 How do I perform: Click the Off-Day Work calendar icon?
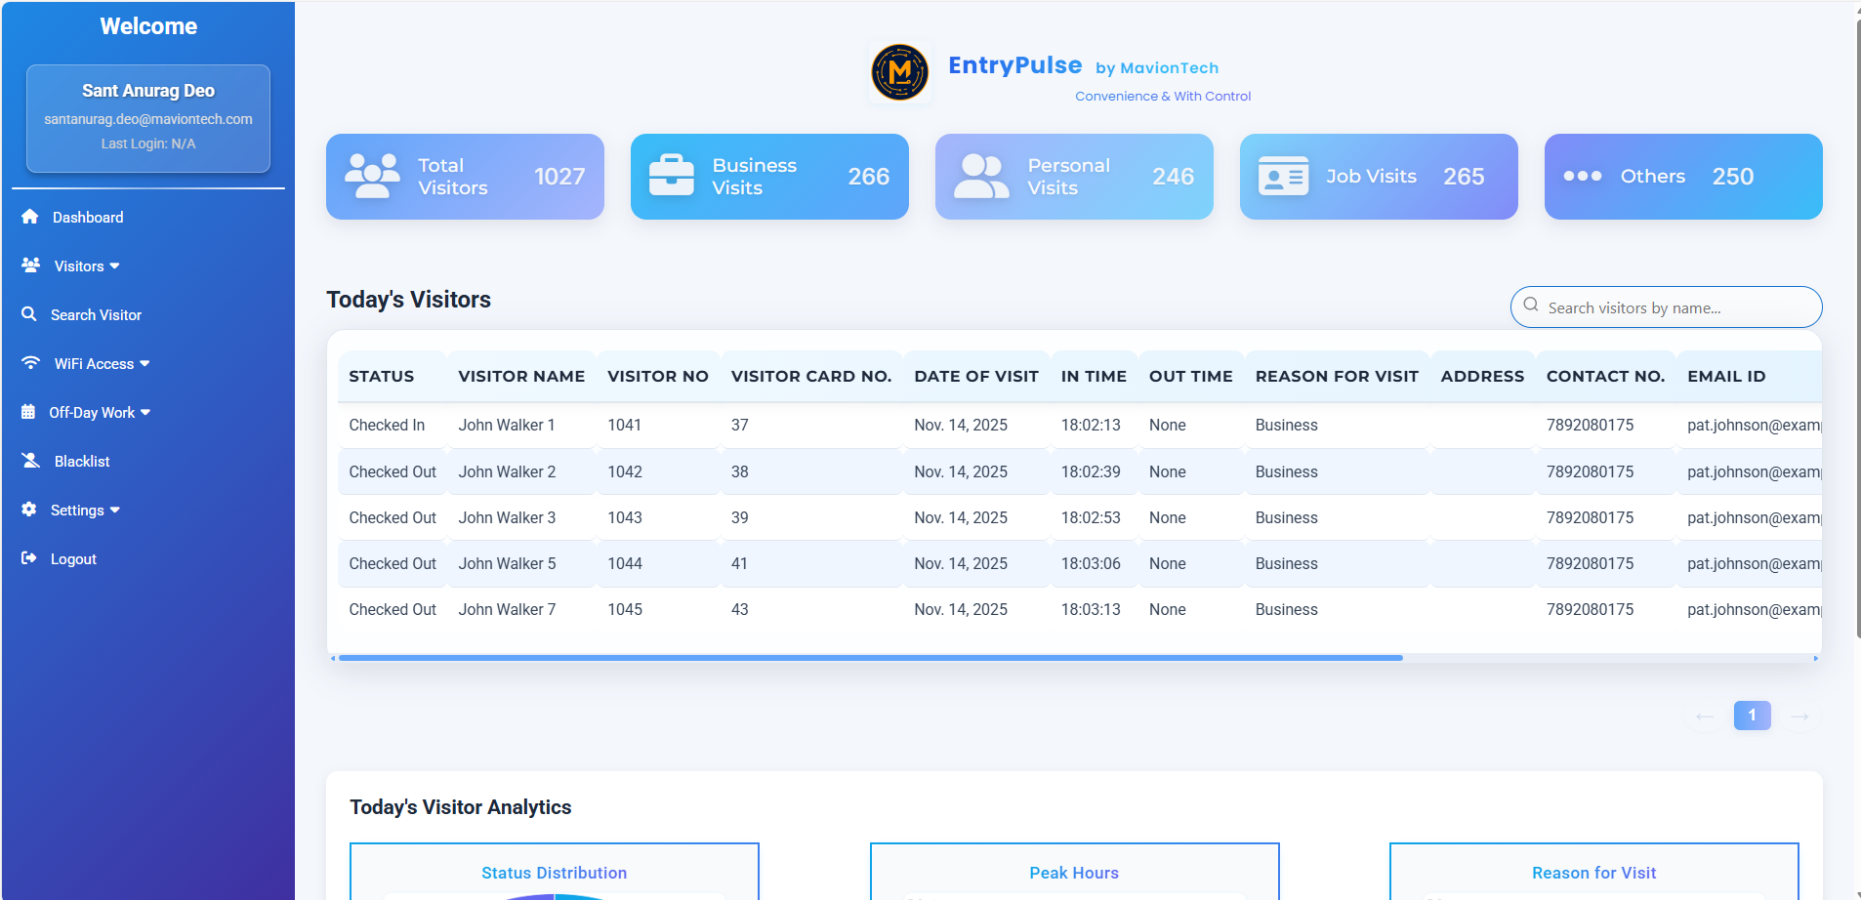pyautogui.click(x=30, y=412)
